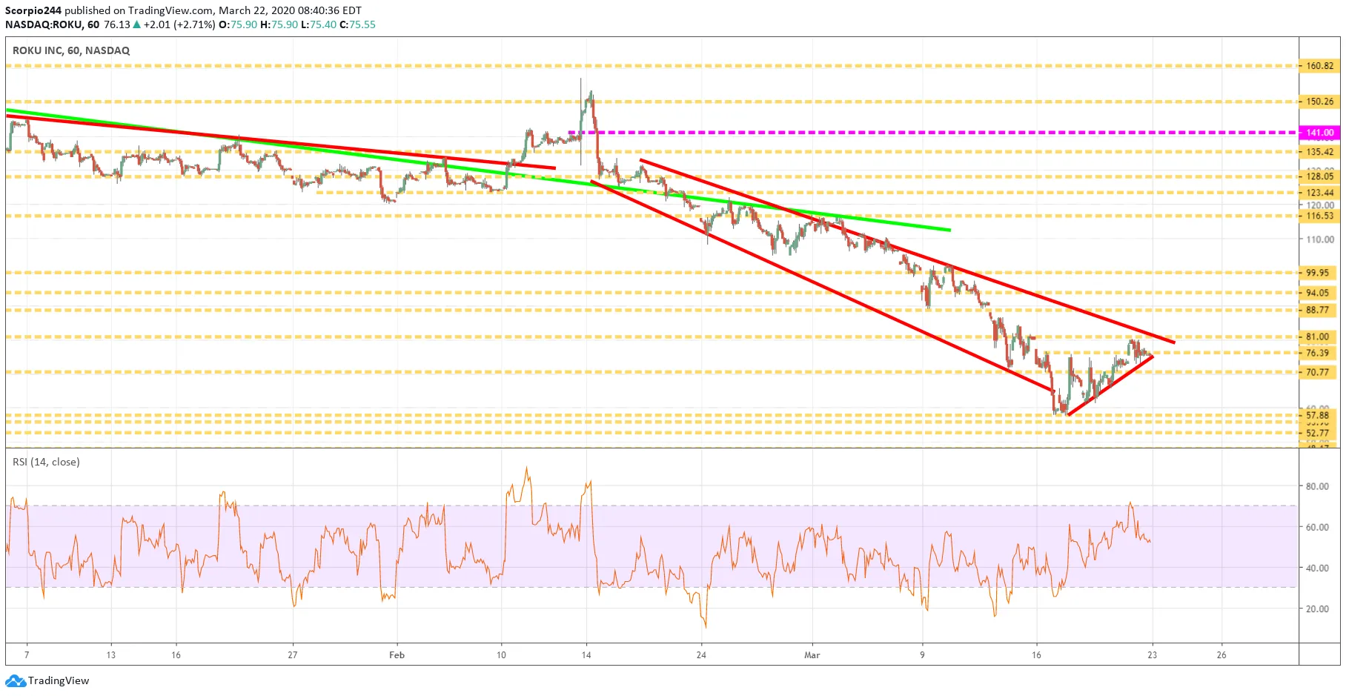Click the TradingView wordmark at bottom
1346x696 pixels.
pos(59,680)
